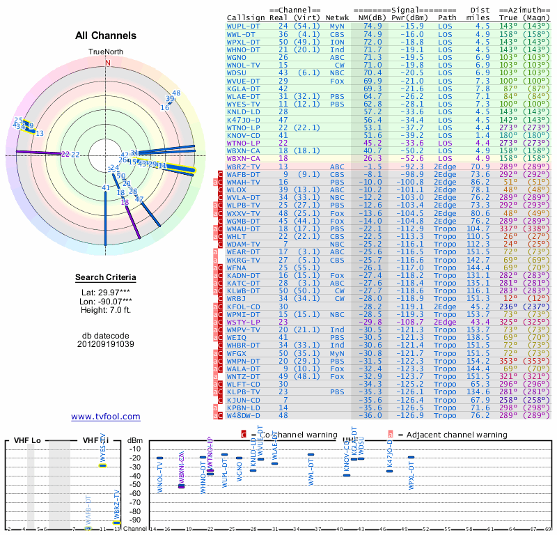Click the 72.0 NM value in the WPXL-DT row
Viewport: 557px width, 535px height.
[372, 42]
